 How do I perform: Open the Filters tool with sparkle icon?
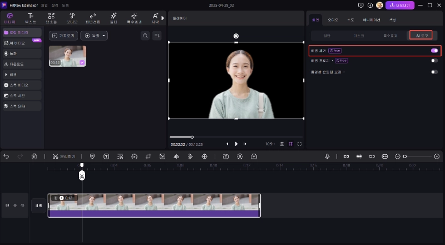click(x=113, y=18)
